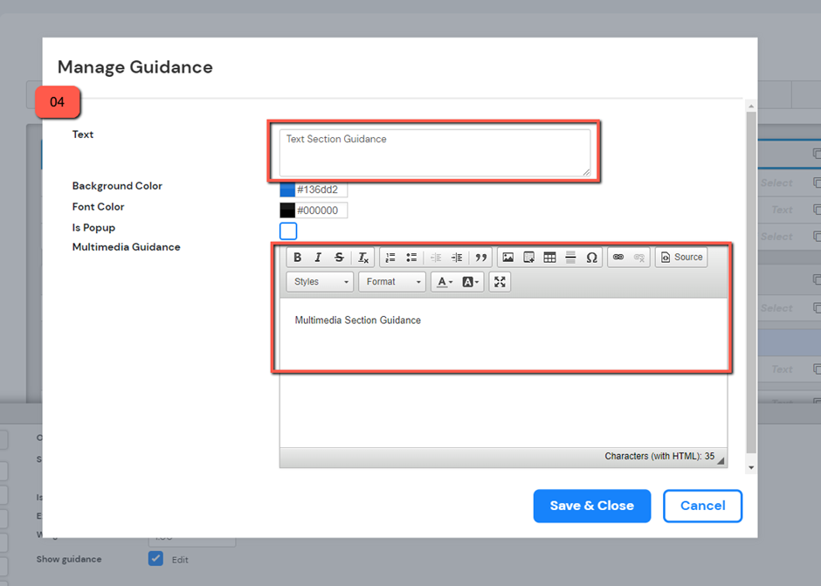Viewport: 821px width, 586px height.
Task: Click into the Text guidance field
Action: pos(434,154)
